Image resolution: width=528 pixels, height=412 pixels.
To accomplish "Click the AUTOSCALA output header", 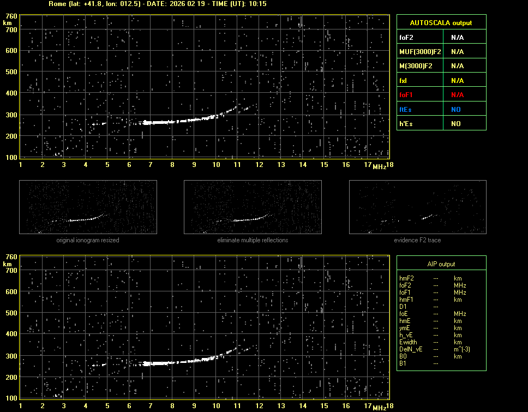I will coord(441,23).
